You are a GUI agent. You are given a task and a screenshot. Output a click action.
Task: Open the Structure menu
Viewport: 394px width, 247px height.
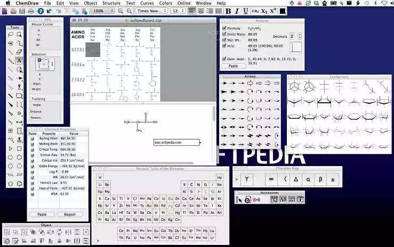(111, 3)
